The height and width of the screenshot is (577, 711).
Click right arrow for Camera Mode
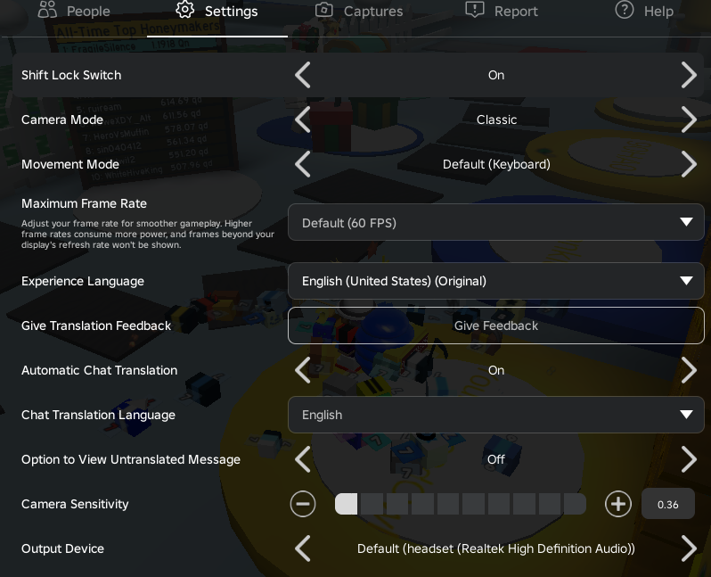click(689, 120)
